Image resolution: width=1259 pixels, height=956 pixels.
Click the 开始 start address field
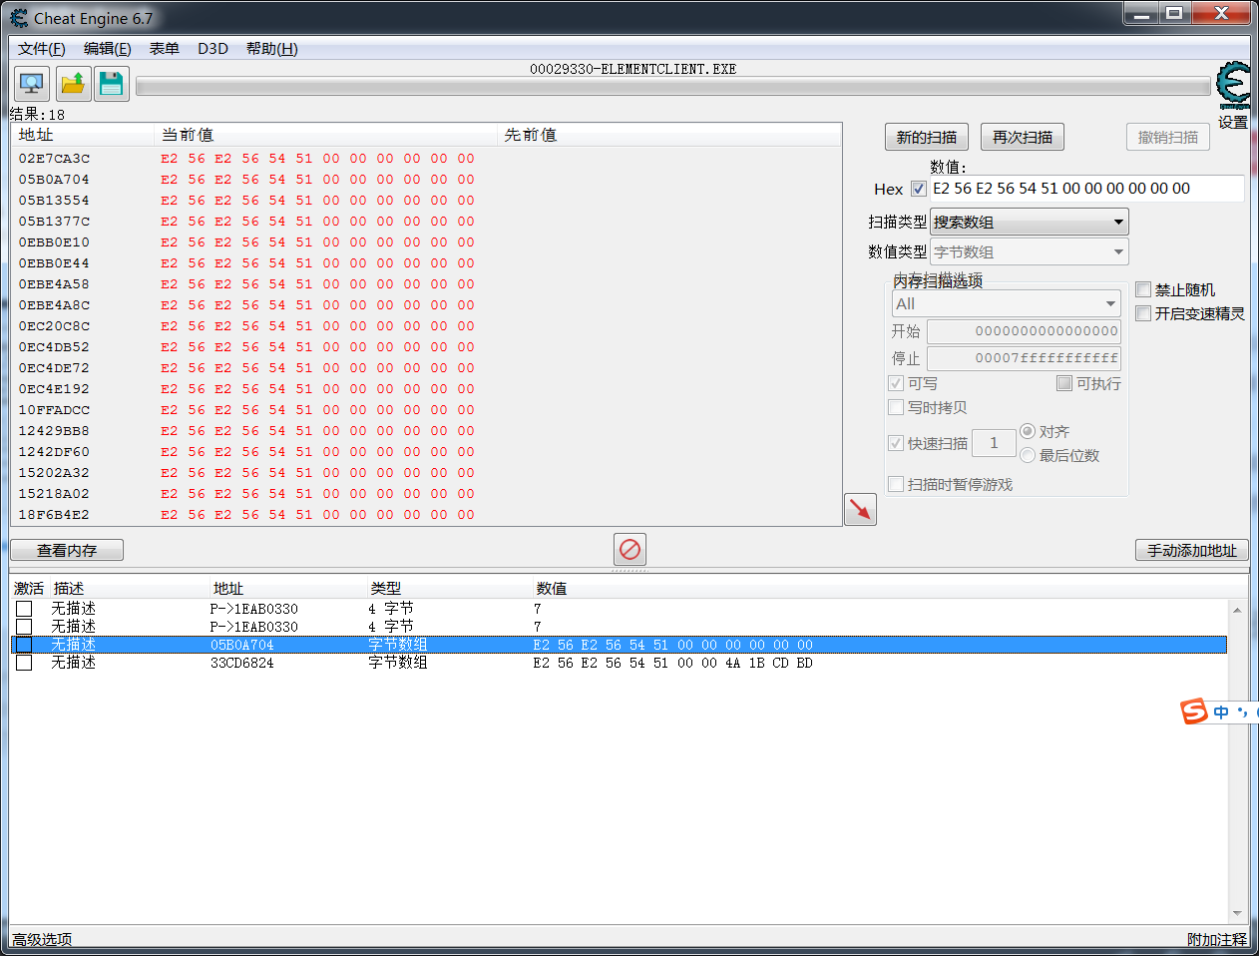click(1024, 331)
